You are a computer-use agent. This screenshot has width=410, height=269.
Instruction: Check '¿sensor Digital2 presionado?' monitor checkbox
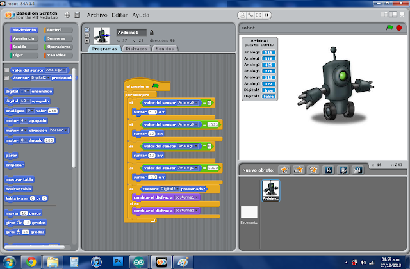point(6,78)
